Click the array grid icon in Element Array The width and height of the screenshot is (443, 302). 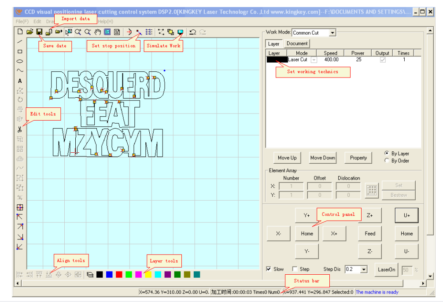pyautogui.click(x=372, y=190)
